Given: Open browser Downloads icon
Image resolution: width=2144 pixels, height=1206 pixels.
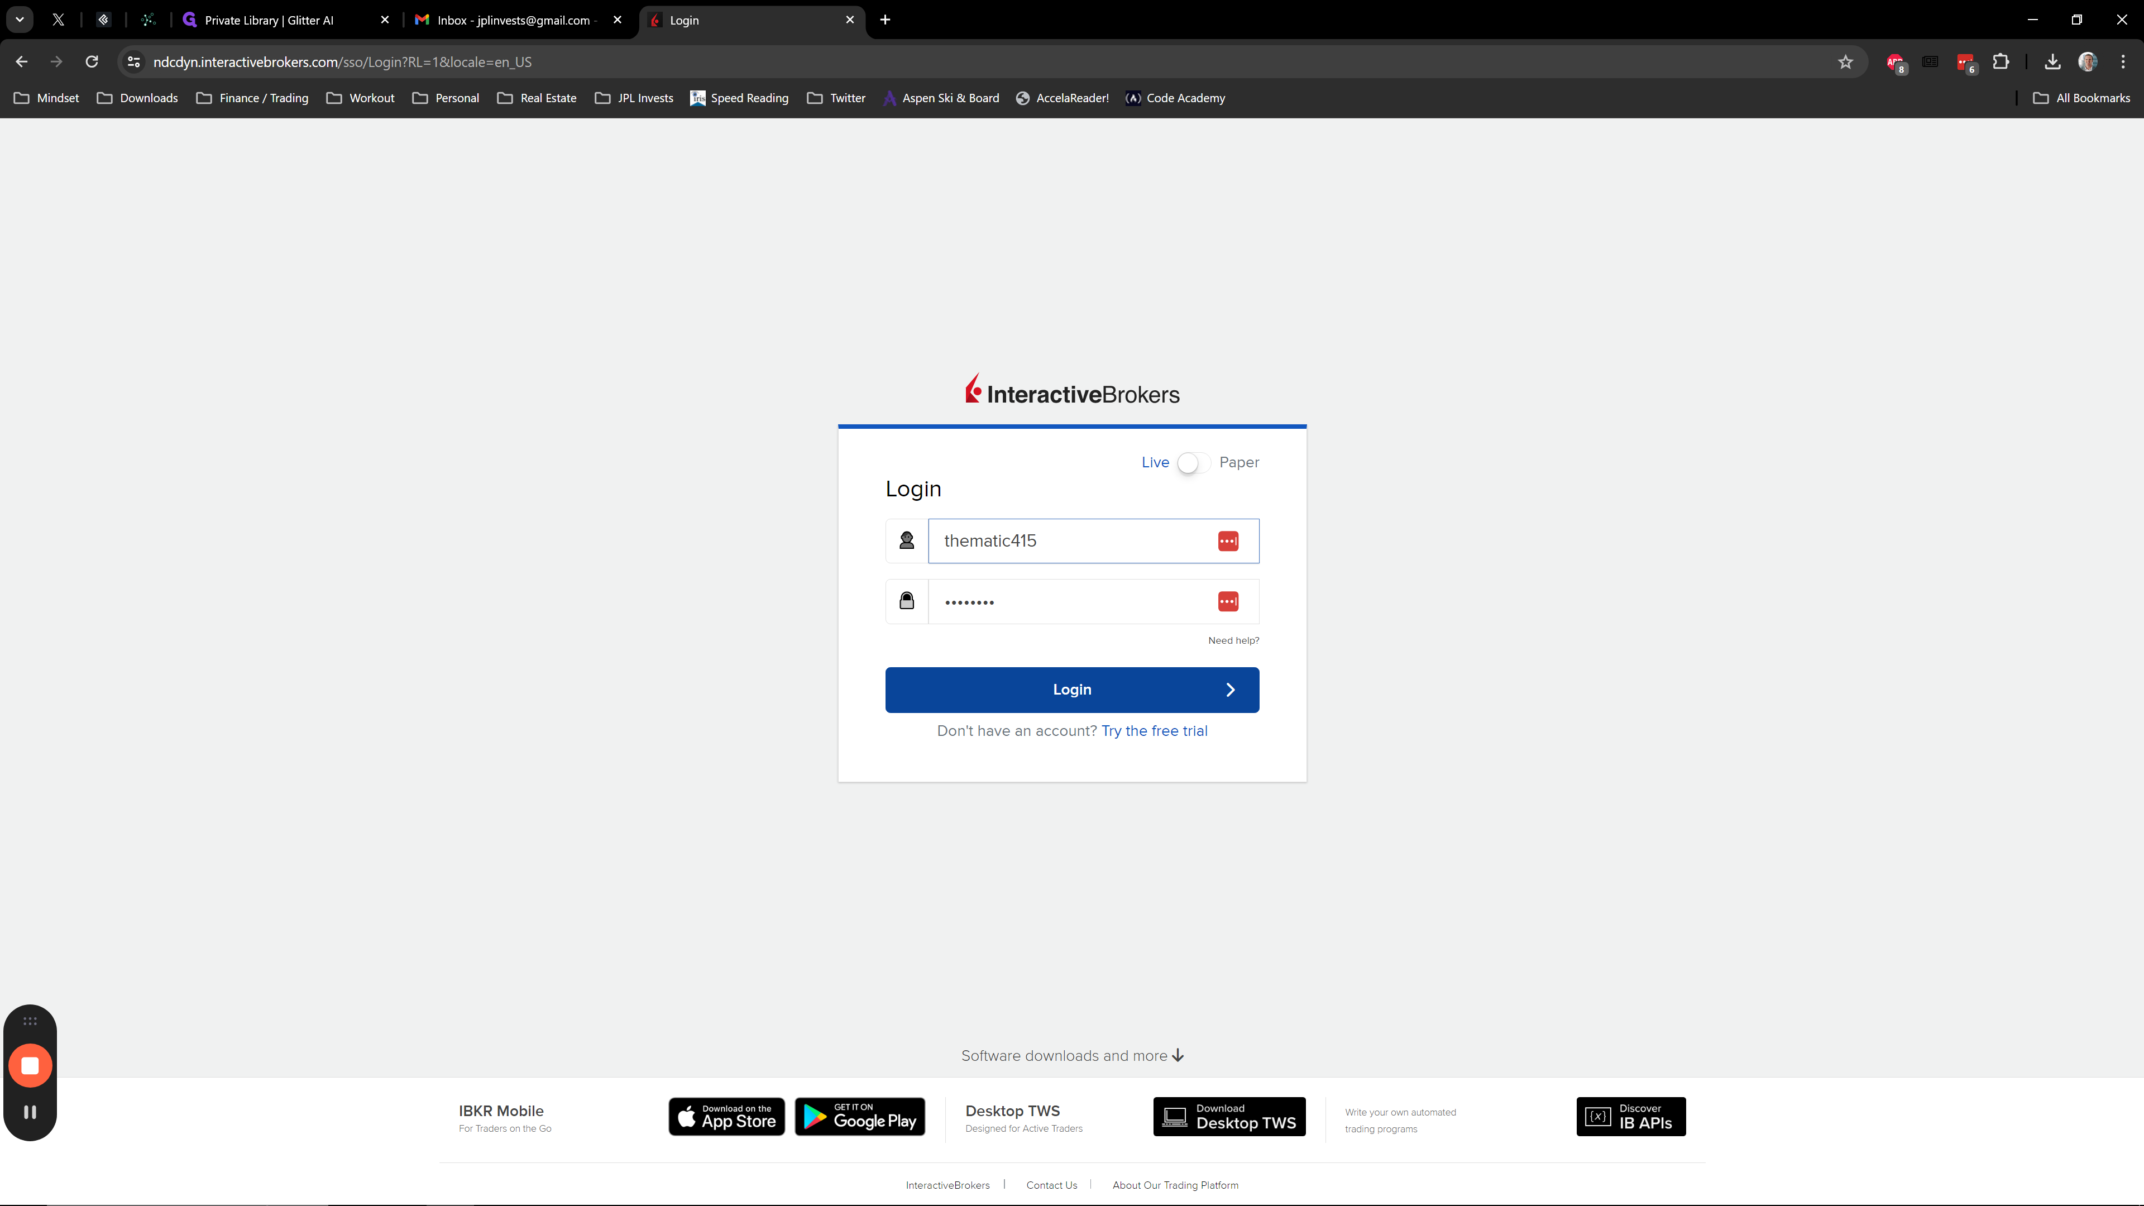Looking at the screenshot, I should [2052, 61].
